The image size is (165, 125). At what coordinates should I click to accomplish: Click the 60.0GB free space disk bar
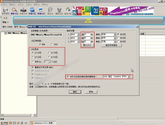[88, 21]
